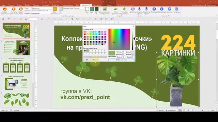Open the Файл menu tab
This screenshot has width=218, height=122.
[x=3, y=5]
